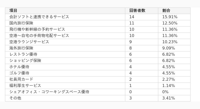This screenshot has height=109, width=200.
Task: Click the 15.91% percentage cell
Action: point(174,17)
